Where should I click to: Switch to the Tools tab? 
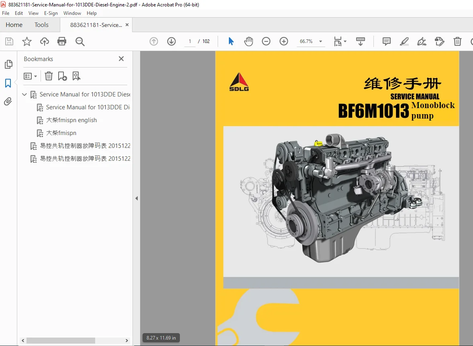coord(41,25)
